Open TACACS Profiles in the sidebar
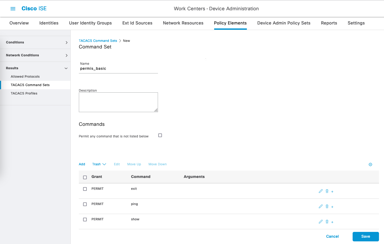Viewport: 384px width, 244px height. coord(24,93)
